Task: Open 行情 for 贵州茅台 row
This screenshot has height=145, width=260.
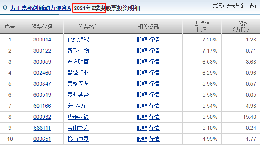Action: 154,95
